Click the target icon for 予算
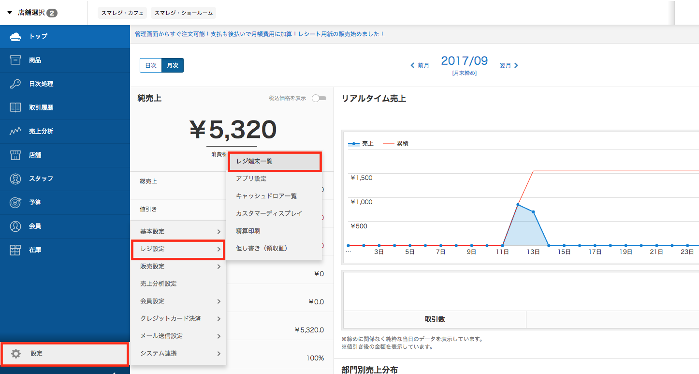Viewport: 699px width, 374px height. (x=15, y=202)
